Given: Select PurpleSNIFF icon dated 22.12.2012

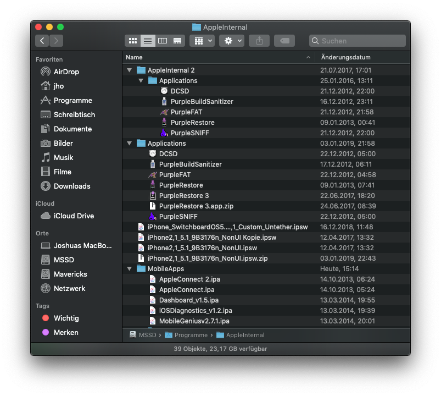Looking at the screenshot, I should (x=153, y=216).
